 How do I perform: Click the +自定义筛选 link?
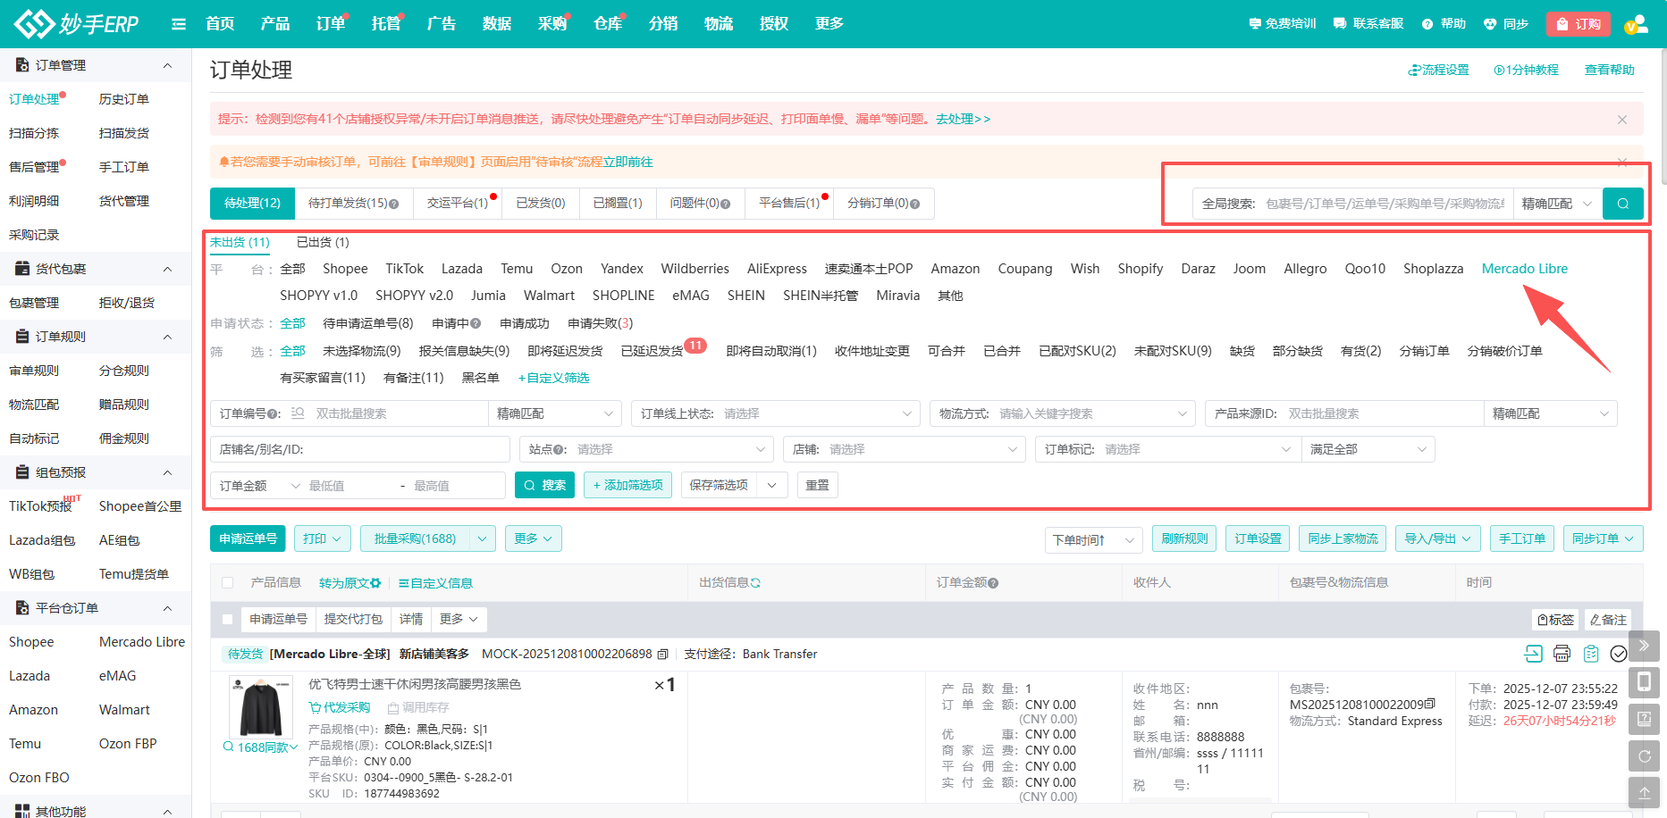[553, 378]
